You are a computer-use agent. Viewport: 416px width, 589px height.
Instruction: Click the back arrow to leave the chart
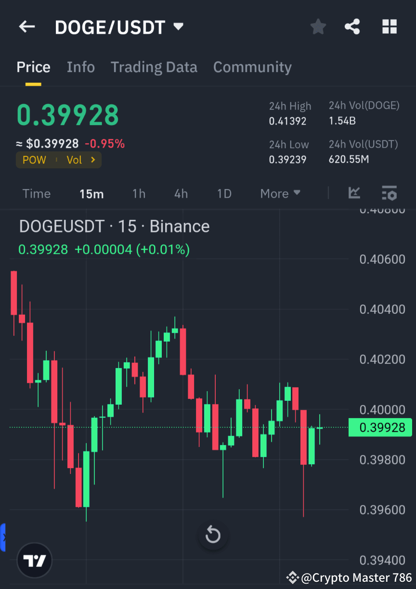(x=26, y=26)
